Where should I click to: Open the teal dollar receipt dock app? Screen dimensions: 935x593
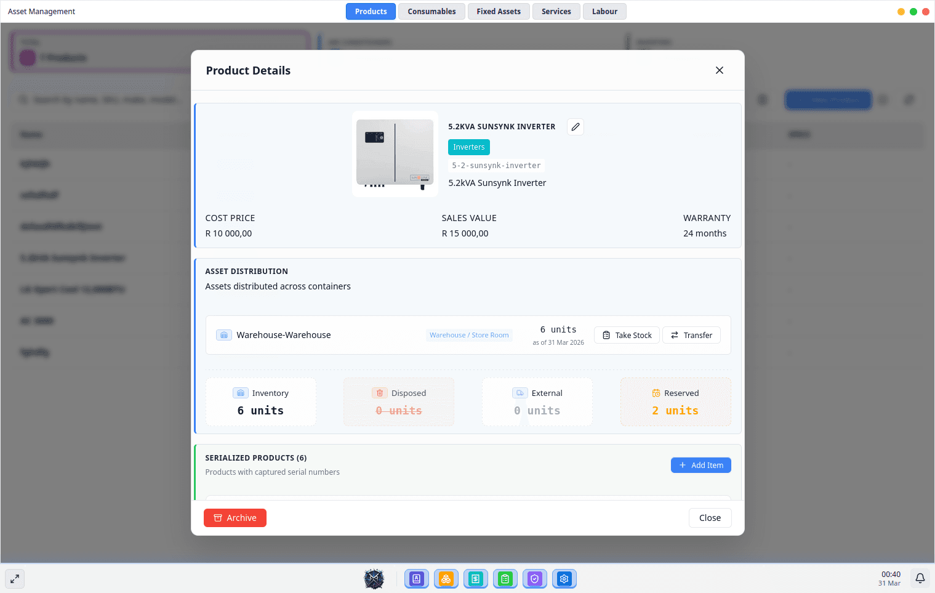click(476, 578)
